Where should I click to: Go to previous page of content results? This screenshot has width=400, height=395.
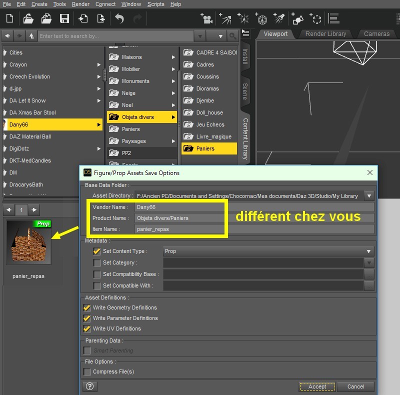pos(9,210)
